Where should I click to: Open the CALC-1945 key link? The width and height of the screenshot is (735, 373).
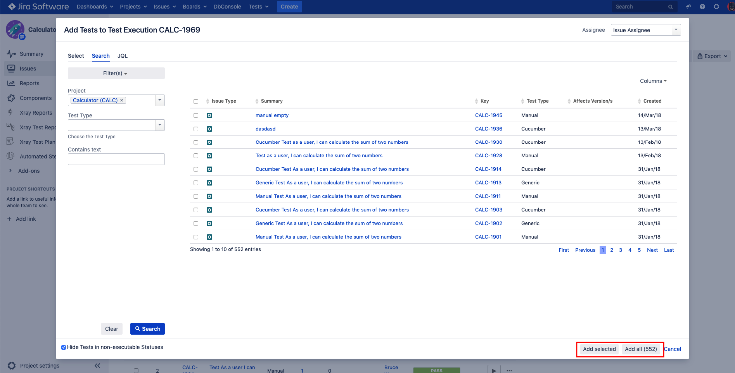coord(489,115)
